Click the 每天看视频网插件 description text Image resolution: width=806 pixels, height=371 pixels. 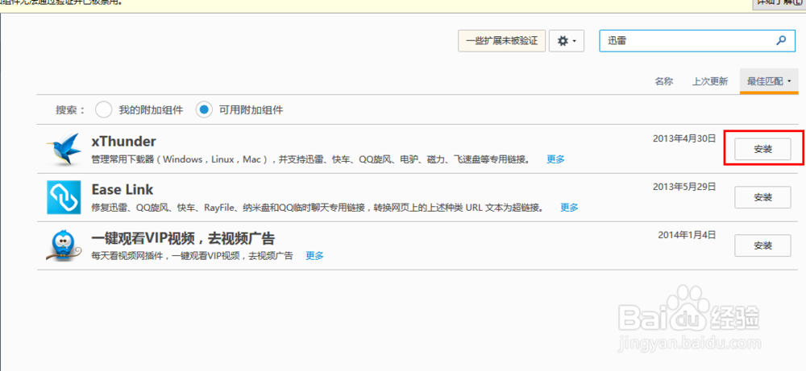click(x=193, y=256)
